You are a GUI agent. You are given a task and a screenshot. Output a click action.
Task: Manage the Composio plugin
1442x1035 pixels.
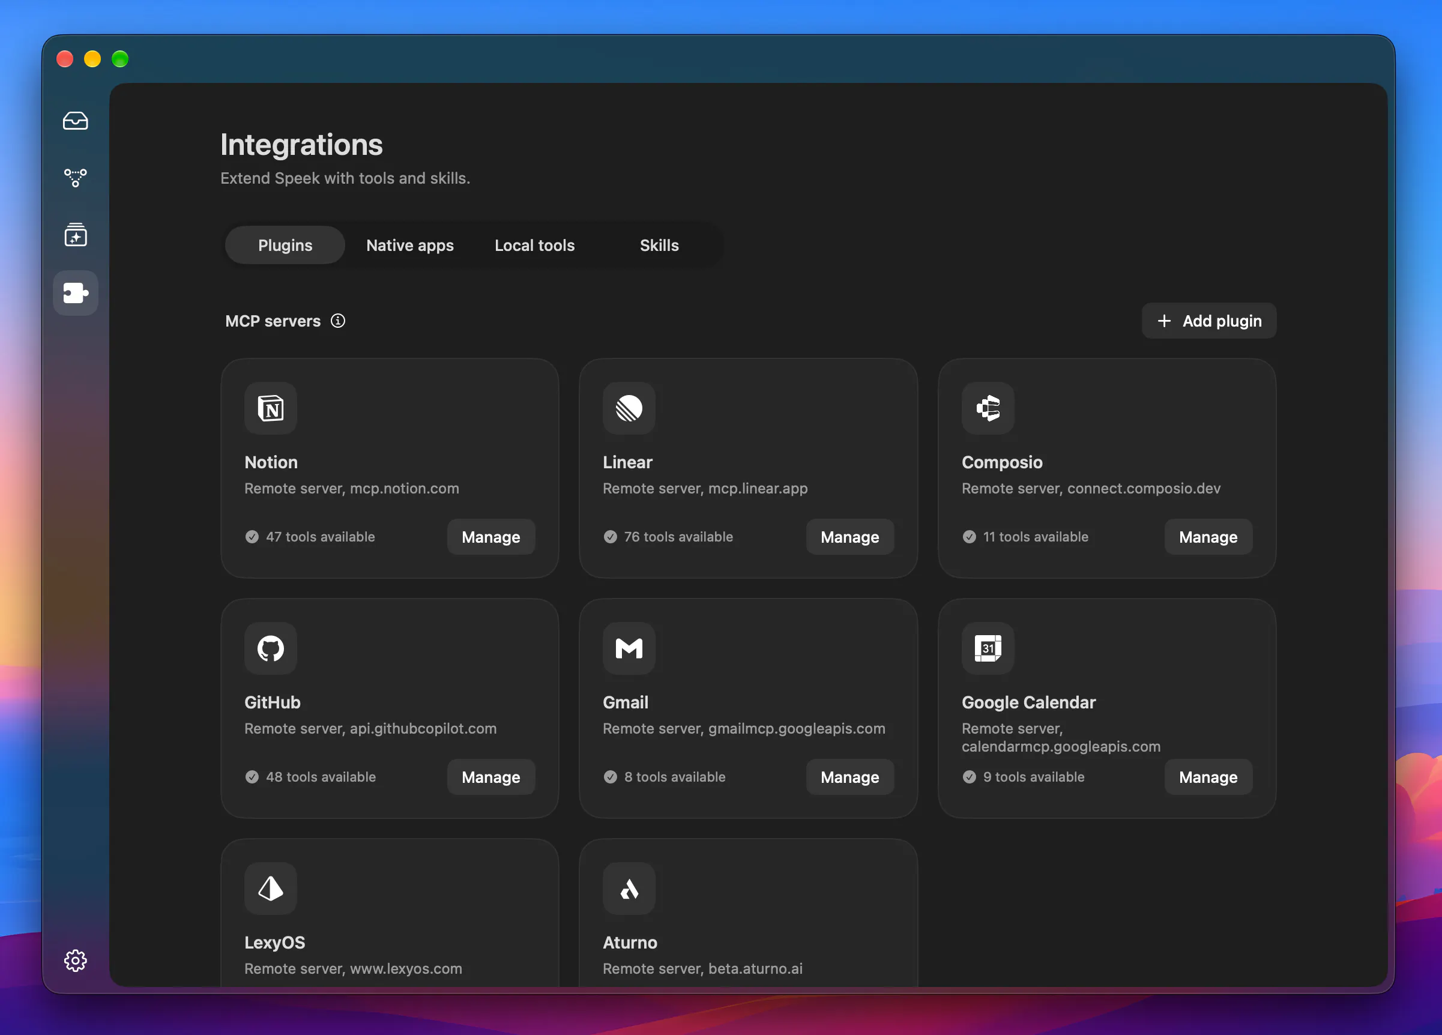(1208, 537)
